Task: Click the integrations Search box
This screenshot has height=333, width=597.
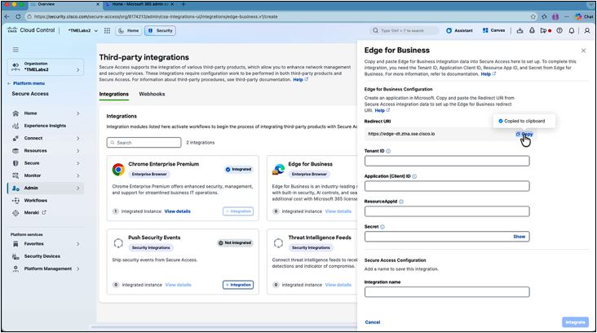Action: point(144,143)
